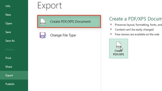Click the purple floppy disk Change File Type icon

43,35
